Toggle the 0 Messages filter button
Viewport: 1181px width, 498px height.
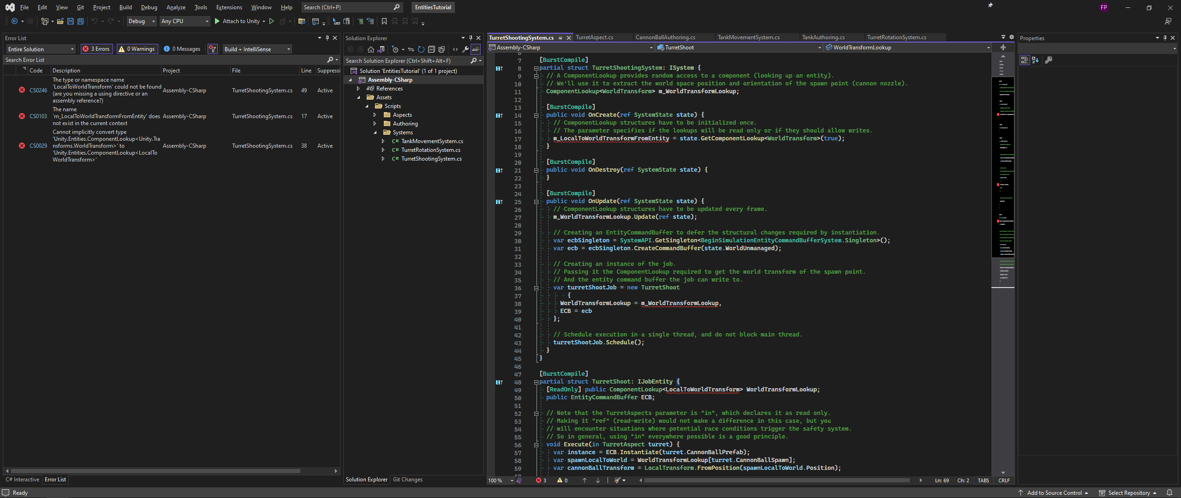(182, 49)
